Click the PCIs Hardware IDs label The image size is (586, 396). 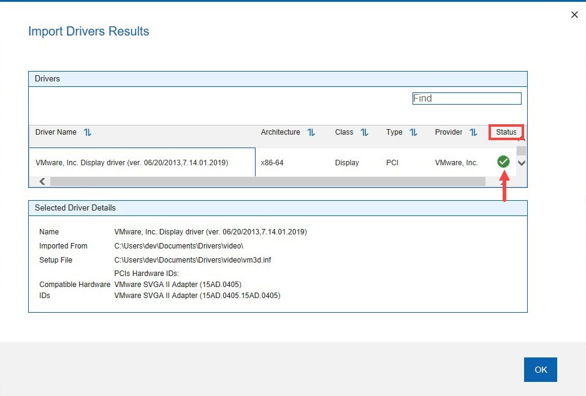tap(146, 273)
